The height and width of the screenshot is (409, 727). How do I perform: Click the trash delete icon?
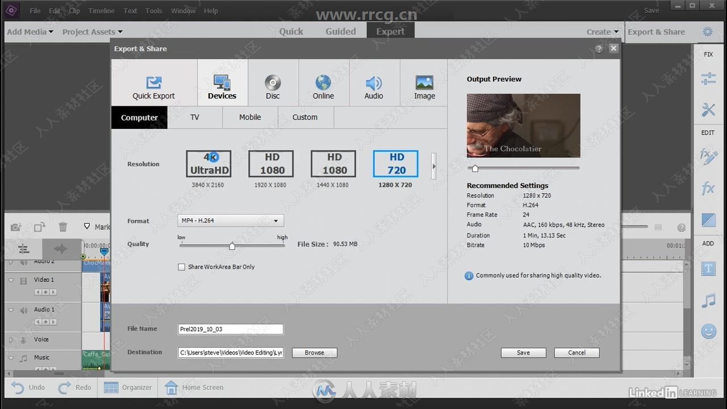(63, 227)
